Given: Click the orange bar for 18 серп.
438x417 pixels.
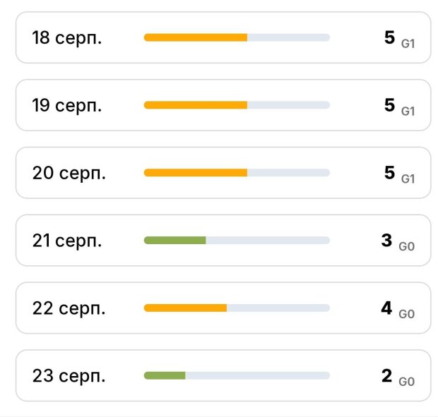Looking at the screenshot, I should coord(196,37).
